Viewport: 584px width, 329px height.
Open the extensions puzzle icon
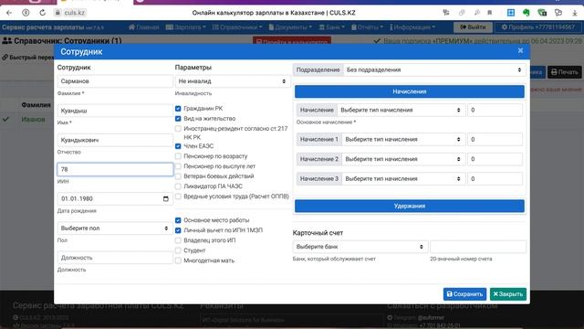[558, 13]
